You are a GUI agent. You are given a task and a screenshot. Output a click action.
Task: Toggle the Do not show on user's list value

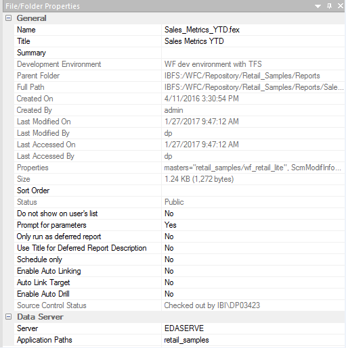(x=253, y=214)
